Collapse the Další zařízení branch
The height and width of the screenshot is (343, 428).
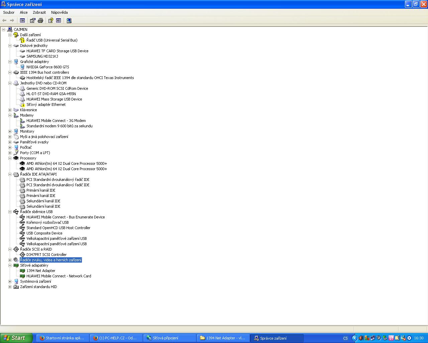pos(10,35)
